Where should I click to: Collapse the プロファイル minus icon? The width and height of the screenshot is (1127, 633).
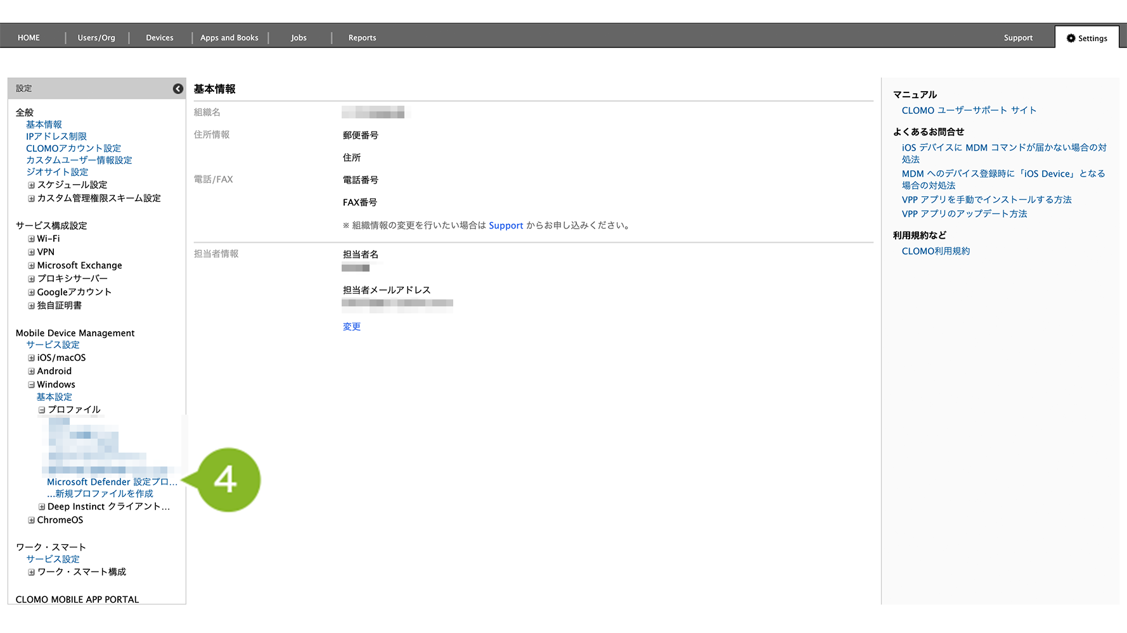coord(42,410)
